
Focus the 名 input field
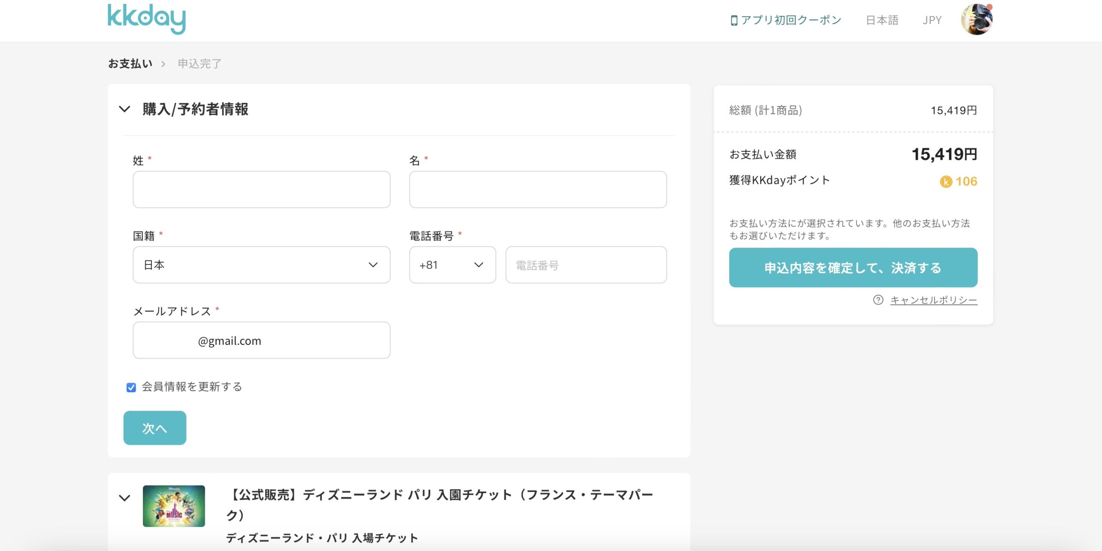(538, 189)
